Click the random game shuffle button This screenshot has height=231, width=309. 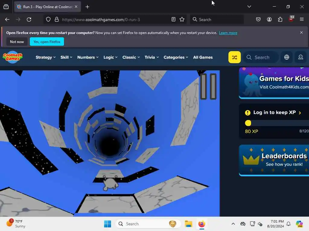pyautogui.click(x=234, y=57)
